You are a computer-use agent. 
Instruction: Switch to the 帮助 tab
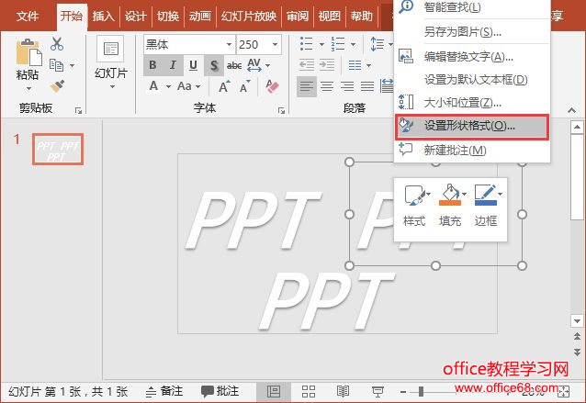point(361,17)
